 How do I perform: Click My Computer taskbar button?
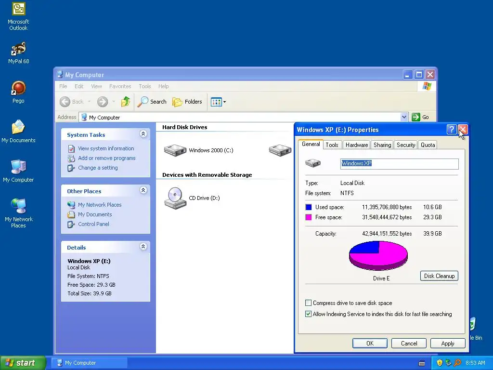[89, 363]
